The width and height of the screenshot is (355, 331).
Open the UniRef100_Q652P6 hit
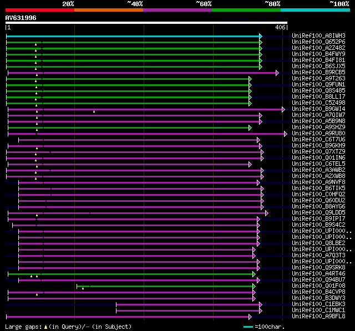[x=318, y=42]
